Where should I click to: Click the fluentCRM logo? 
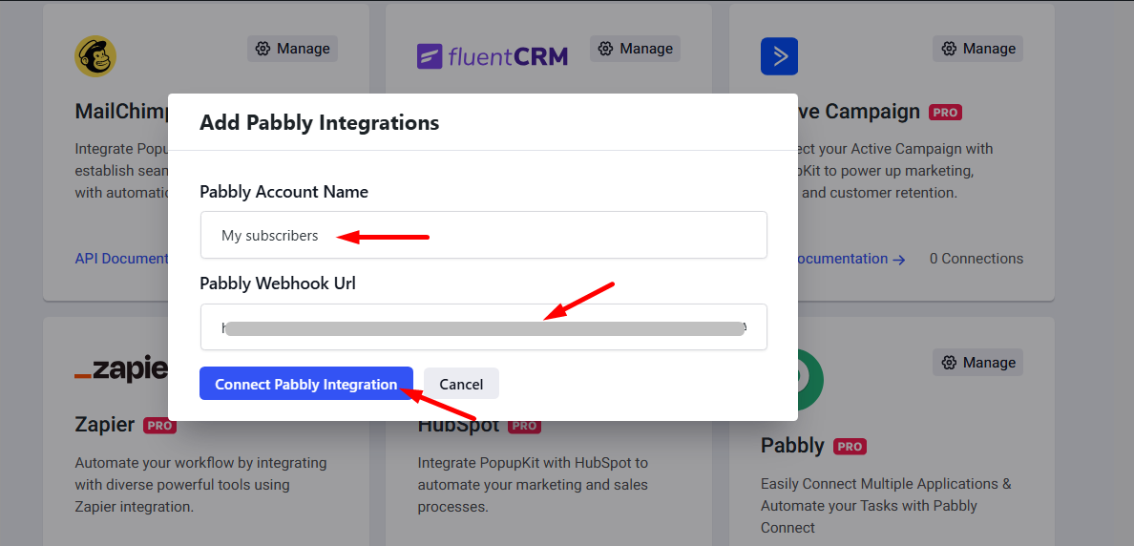[493, 56]
